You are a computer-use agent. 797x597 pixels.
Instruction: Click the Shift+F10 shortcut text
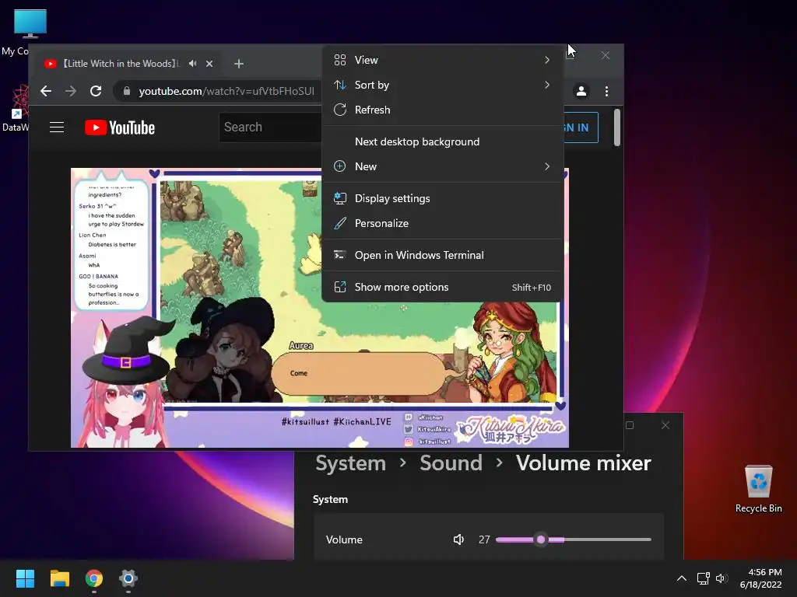tap(531, 288)
